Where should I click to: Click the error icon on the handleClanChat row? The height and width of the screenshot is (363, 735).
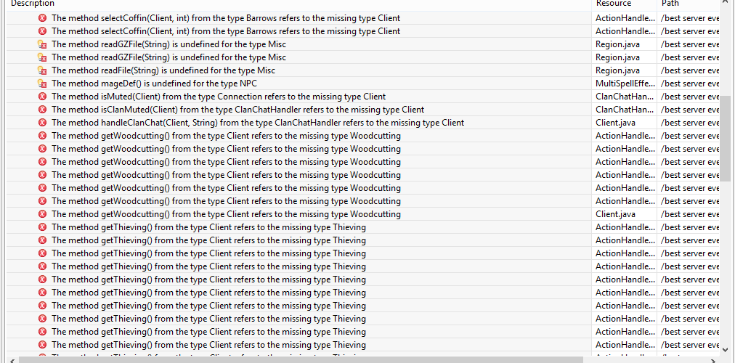pos(42,123)
